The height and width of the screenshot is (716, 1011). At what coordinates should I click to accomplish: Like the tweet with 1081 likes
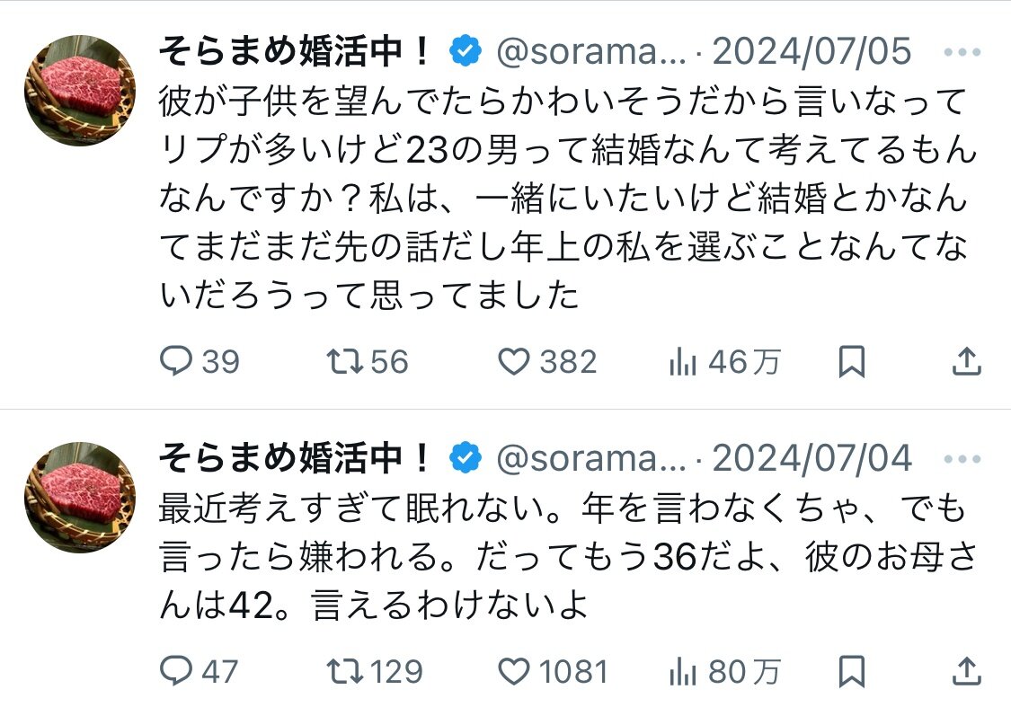[513, 671]
